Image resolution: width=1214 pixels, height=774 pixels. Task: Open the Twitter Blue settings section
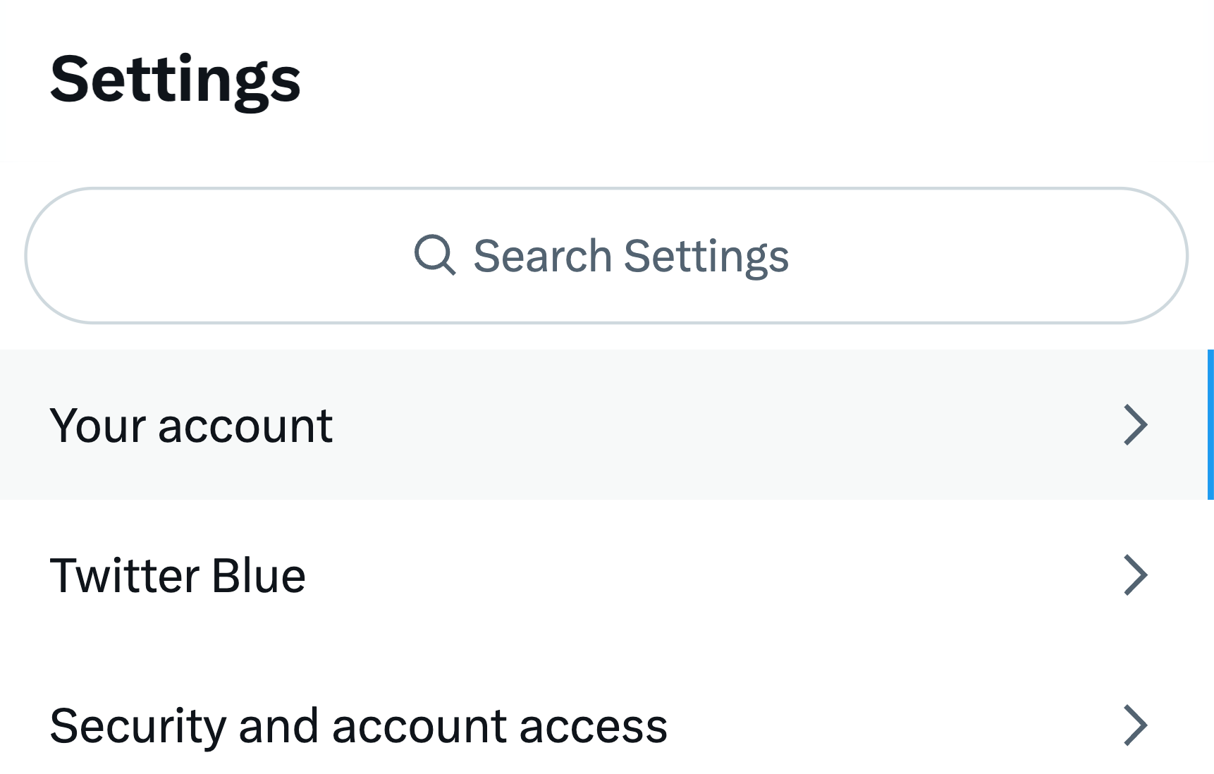coord(606,575)
